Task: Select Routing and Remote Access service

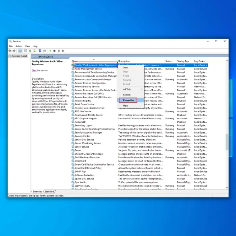Action: click(x=140, y=115)
